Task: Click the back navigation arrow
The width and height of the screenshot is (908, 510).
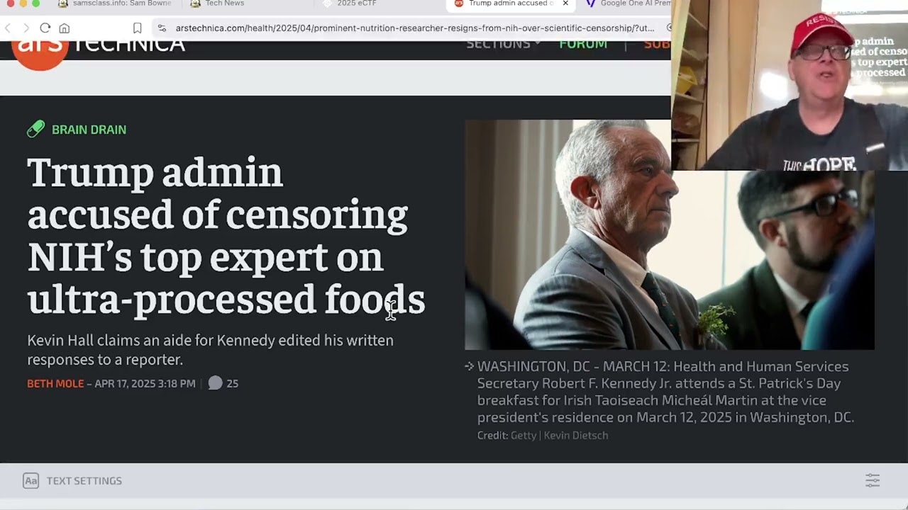Action: (x=8, y=28)
